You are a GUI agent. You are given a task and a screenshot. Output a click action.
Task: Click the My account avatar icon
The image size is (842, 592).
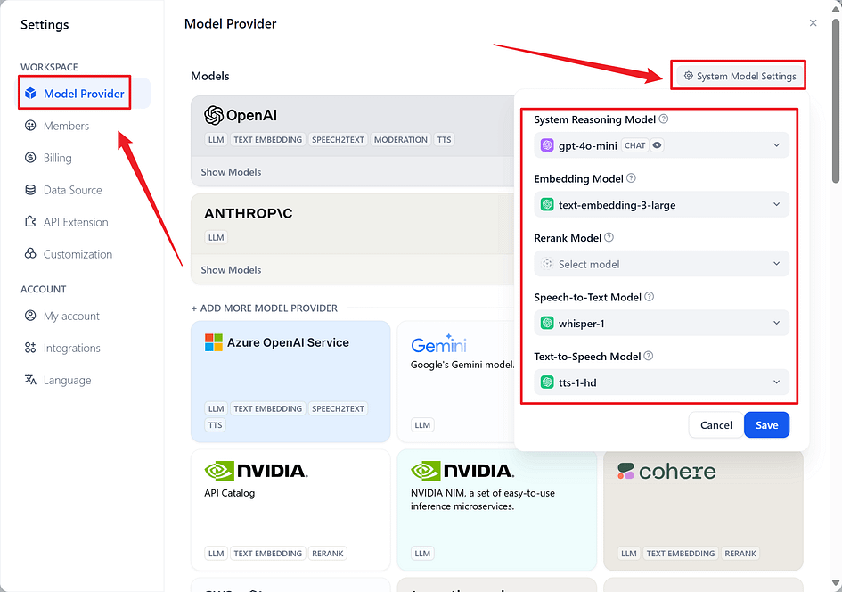pyautogui.click(x=30, y=316)
